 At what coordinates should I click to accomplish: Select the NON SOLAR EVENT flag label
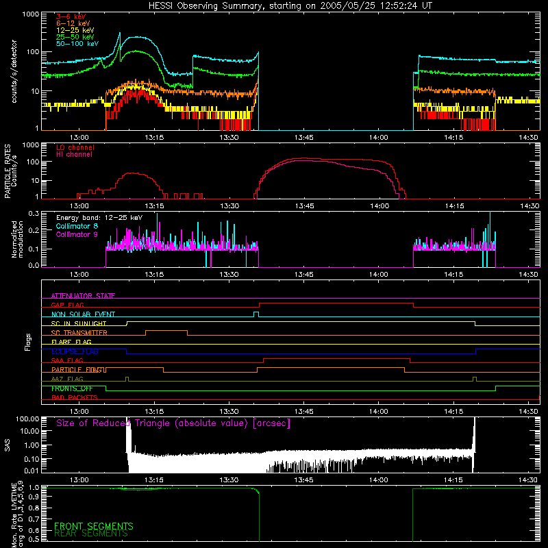[83, 314]
